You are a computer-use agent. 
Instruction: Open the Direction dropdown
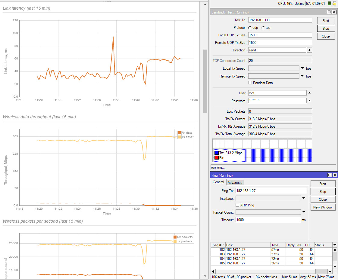pyautogui.click(x=309, y=50)
